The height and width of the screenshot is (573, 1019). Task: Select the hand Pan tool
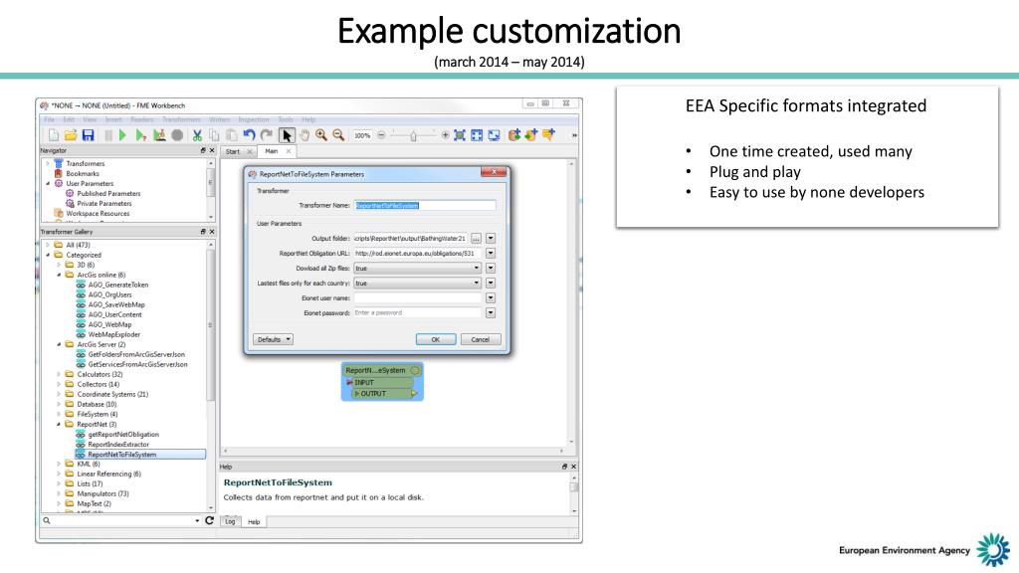(x=305, y=135)
